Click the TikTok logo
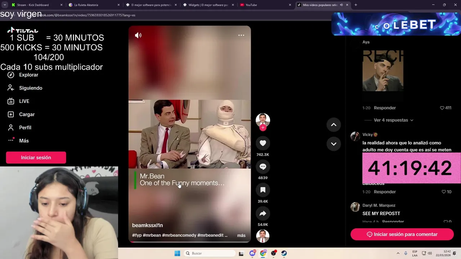This screenshot has width=461, height=259. 23,30
